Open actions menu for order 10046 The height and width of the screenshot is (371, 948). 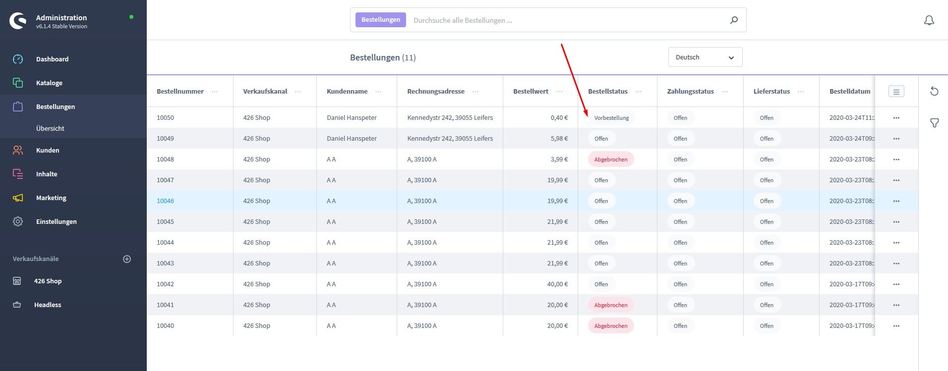click(x=896, y=201)
